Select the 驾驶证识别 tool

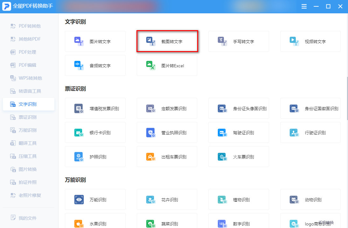click(239, 132)
